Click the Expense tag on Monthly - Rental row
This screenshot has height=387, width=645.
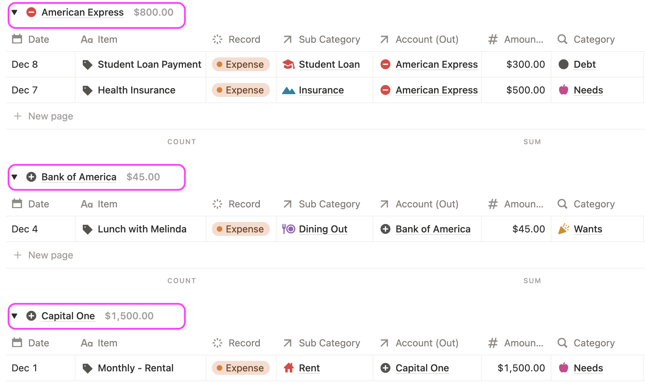pos(241,368)
